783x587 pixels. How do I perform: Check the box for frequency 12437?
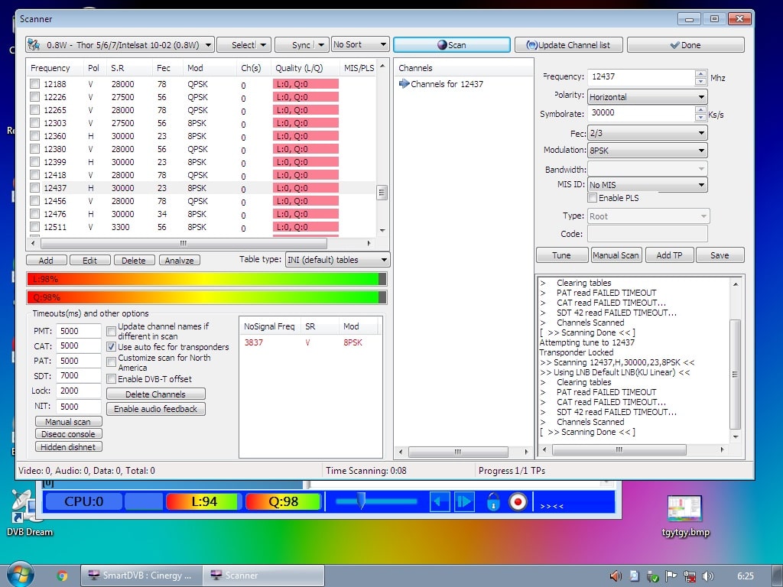34,188
